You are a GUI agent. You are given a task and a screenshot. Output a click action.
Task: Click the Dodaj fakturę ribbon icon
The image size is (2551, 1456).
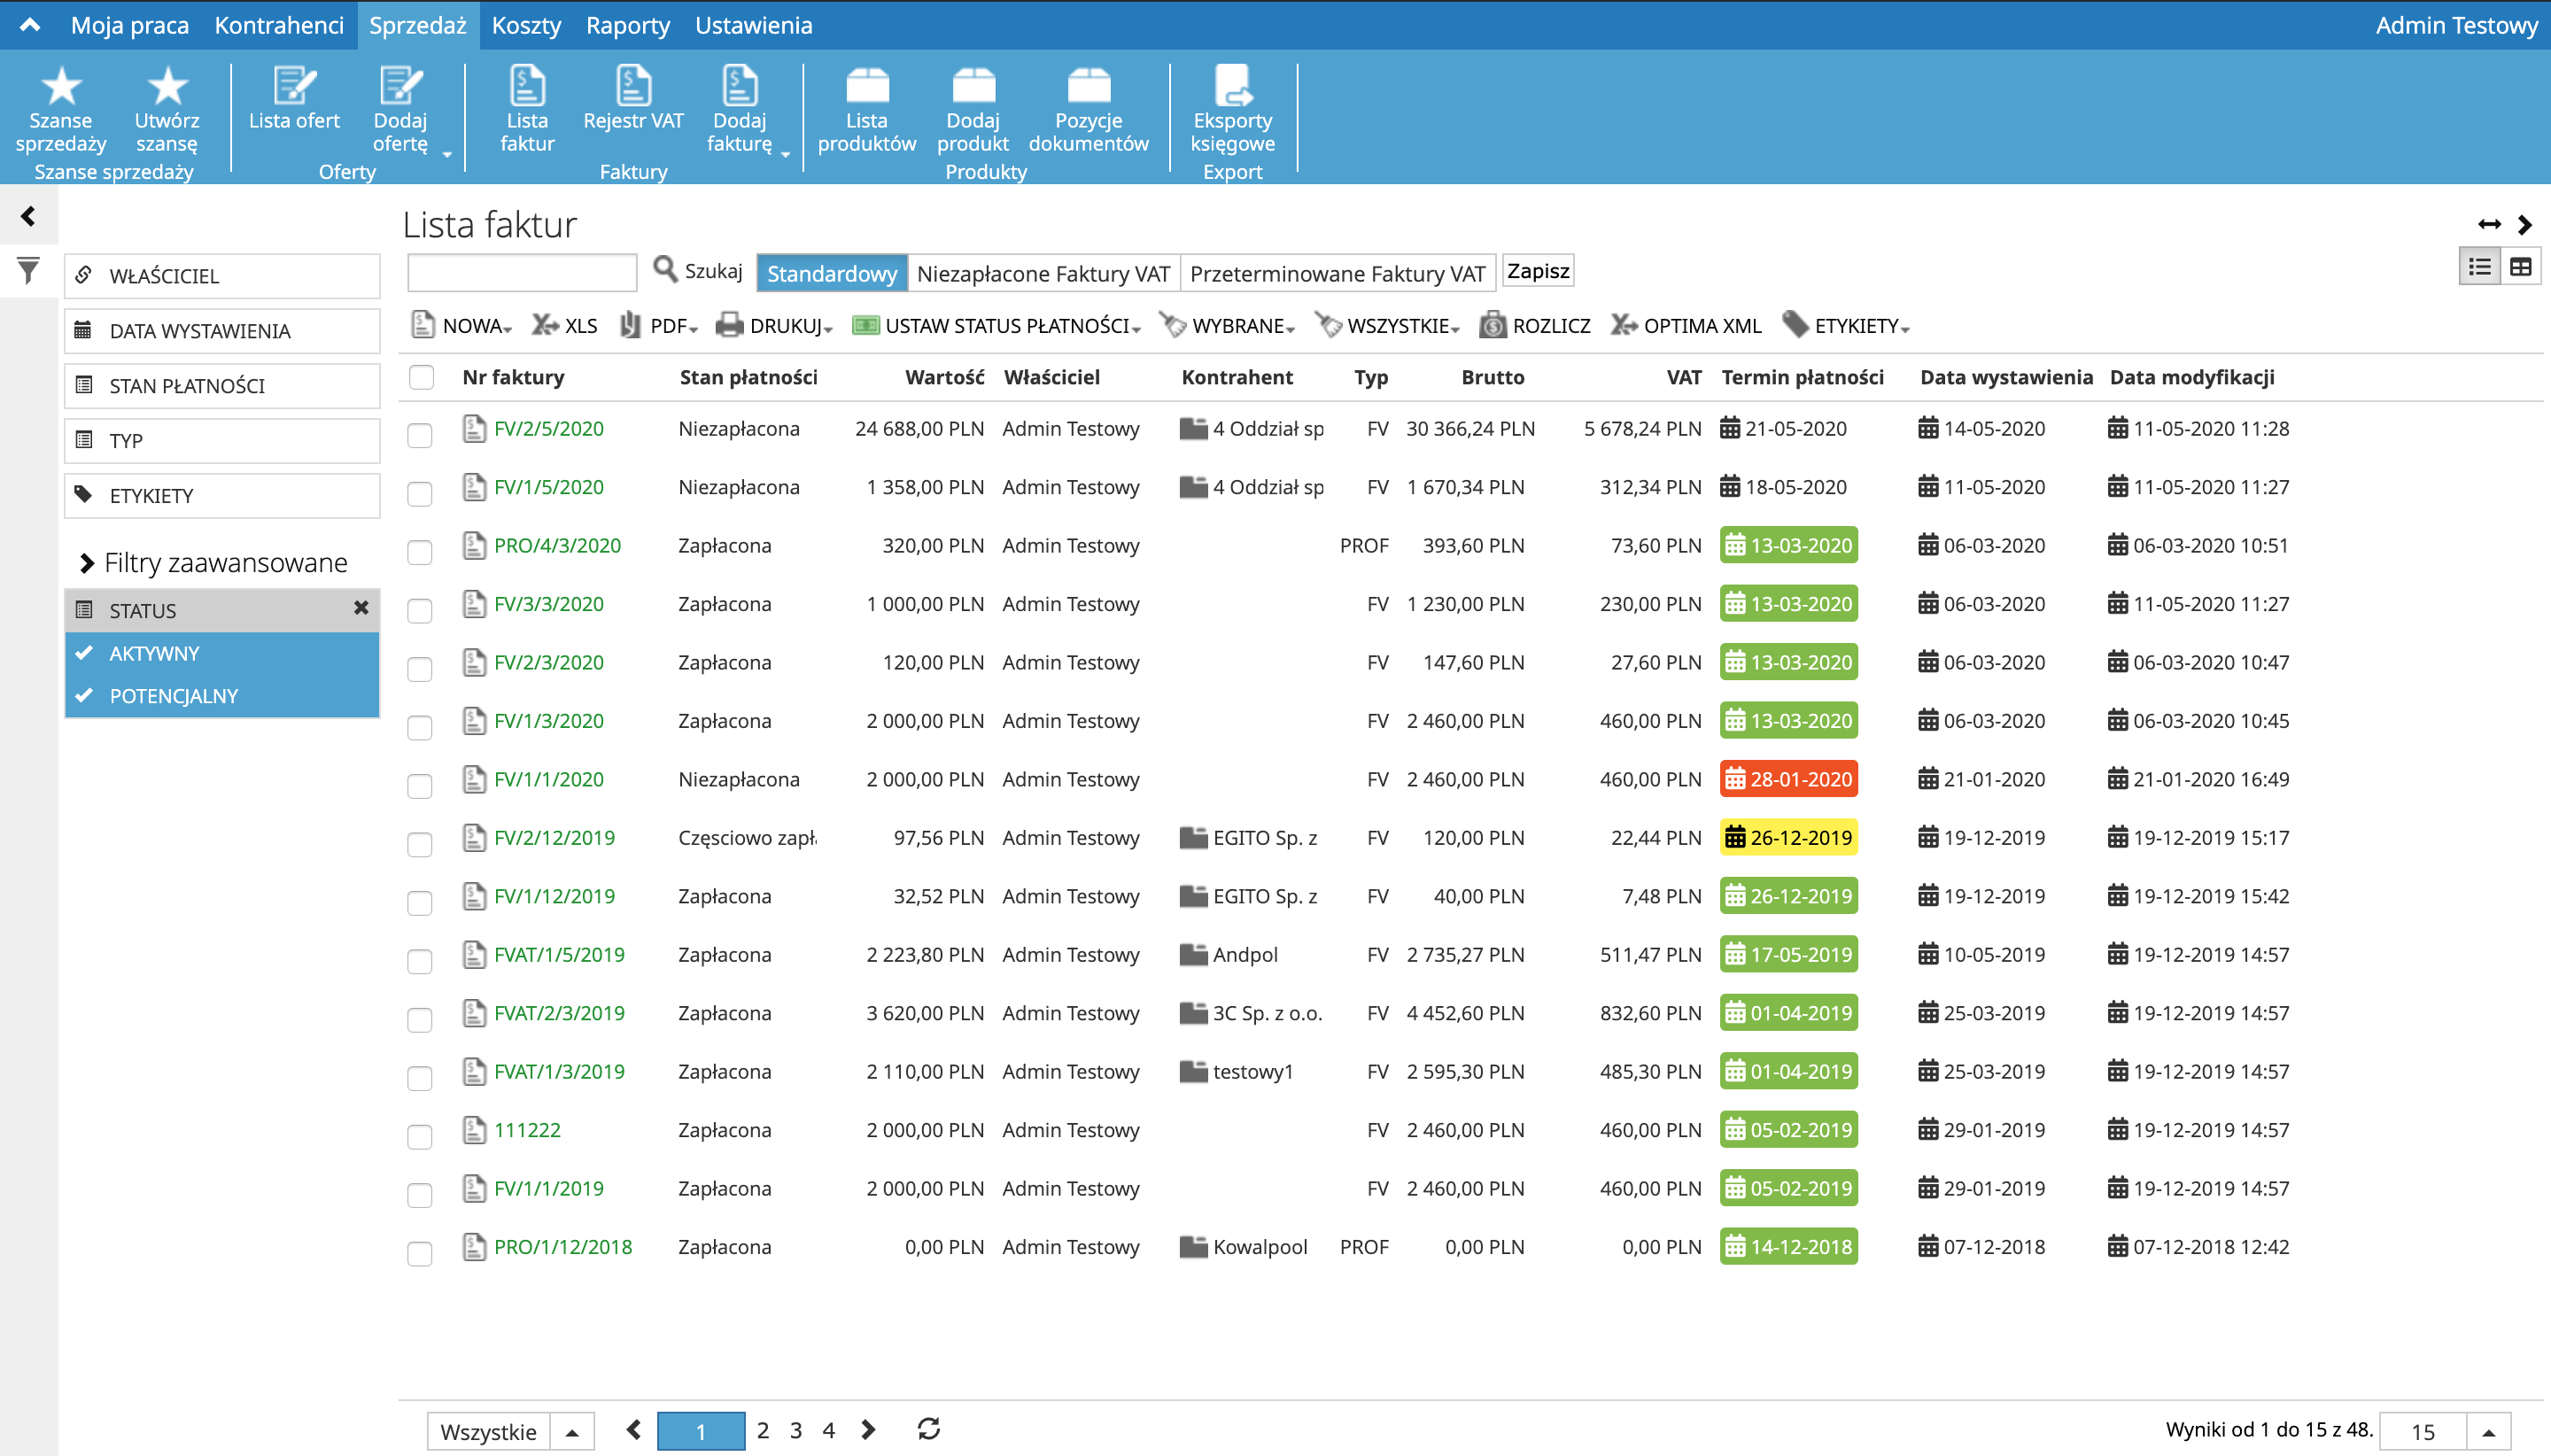coord(739,87)
